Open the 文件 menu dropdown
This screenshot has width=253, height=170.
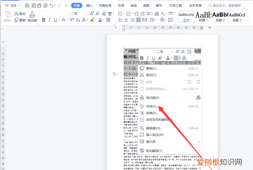(x=13, y=5)
